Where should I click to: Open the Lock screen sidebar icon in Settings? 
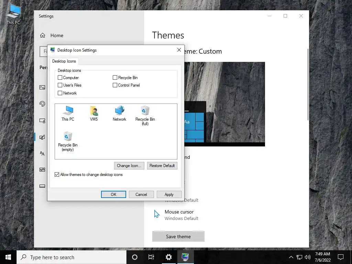[x=42, y=121]
